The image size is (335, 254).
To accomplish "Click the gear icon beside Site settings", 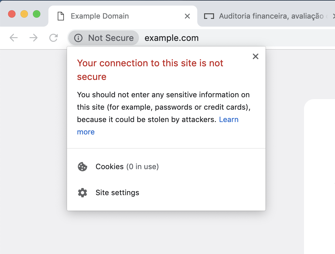I will pyautogui.click(x=83, y=193).
